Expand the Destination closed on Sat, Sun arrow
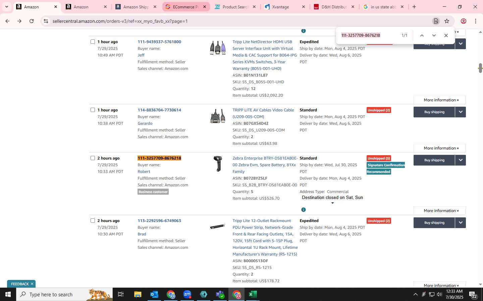 click(332, 203)
